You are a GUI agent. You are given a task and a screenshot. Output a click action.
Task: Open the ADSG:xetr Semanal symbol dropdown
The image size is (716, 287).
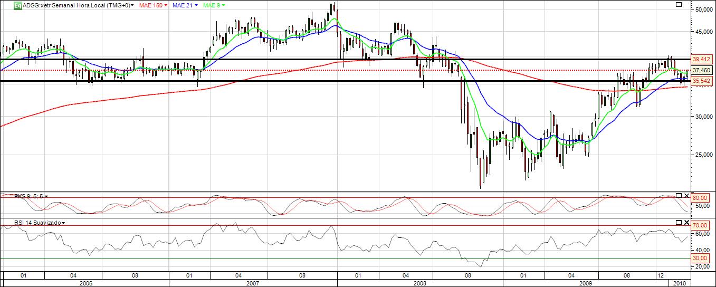(x=132, y=5)
